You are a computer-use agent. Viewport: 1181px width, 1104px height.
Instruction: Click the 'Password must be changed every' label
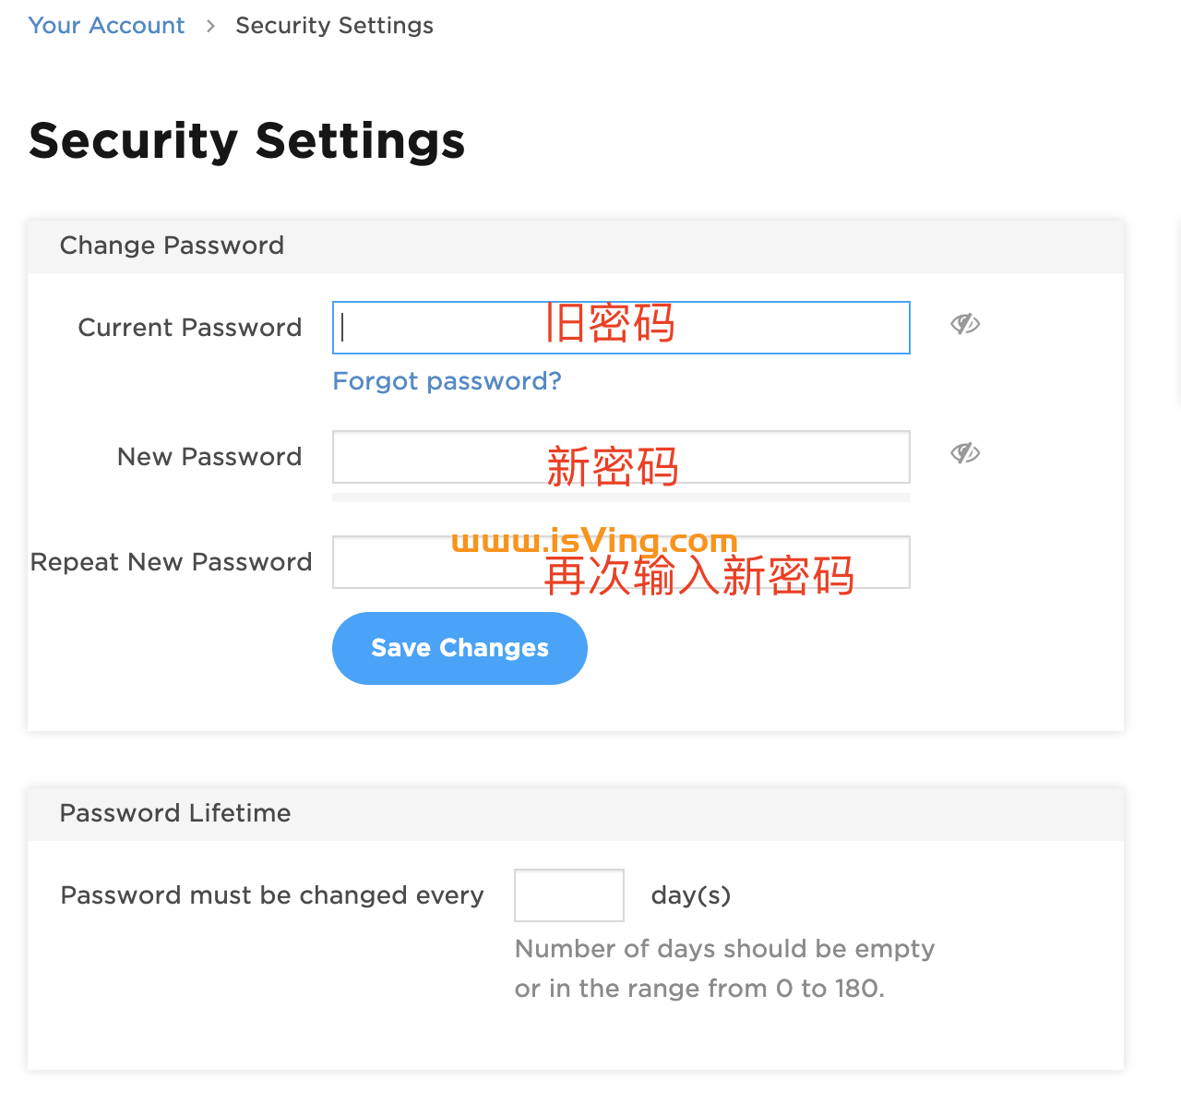(271, 895)
